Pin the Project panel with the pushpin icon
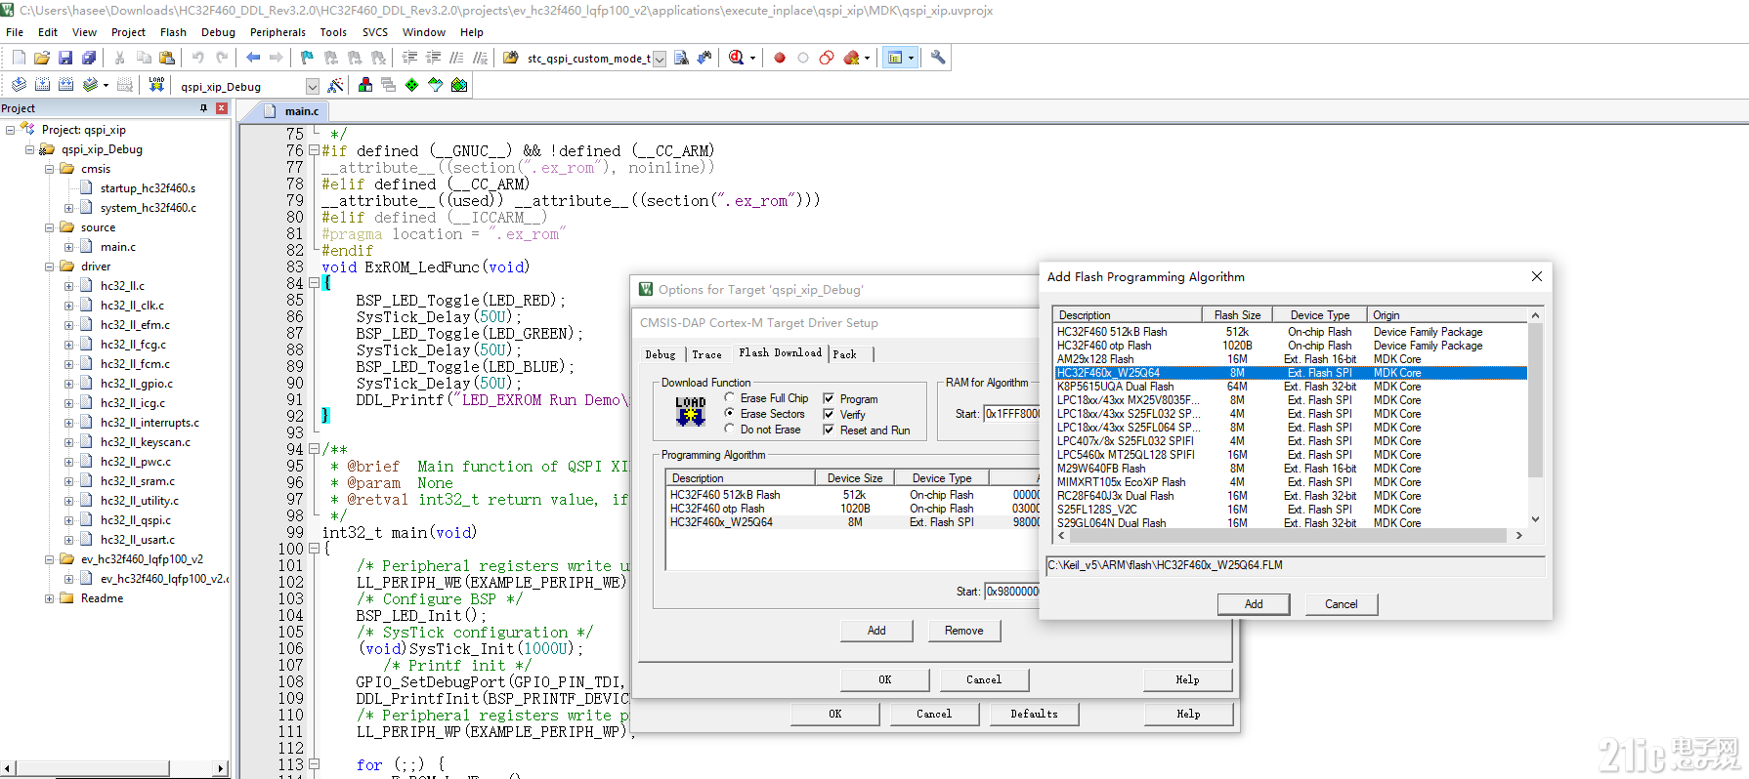The image size is (1749, 779). point(203,108)
